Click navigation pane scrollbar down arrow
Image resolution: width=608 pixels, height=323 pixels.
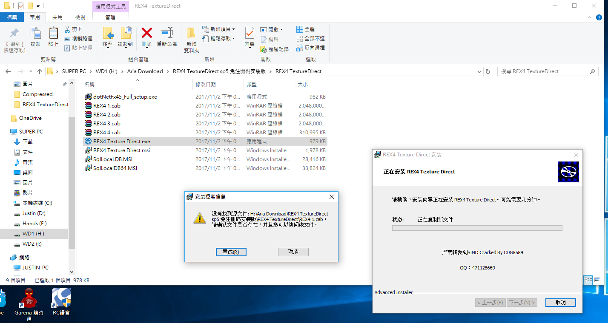72,272
